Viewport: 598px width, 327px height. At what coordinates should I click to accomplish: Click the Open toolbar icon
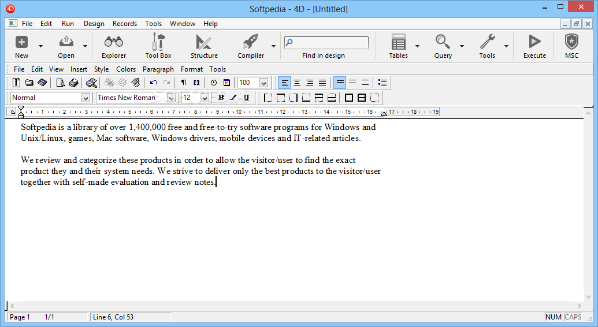click(x=66, y=46)
